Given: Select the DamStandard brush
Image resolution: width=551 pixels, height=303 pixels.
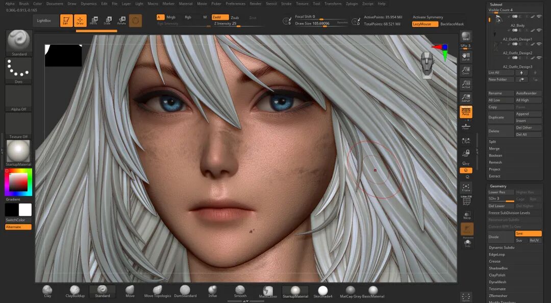Looking at the screenshot, I should click(x=185, y=291).
